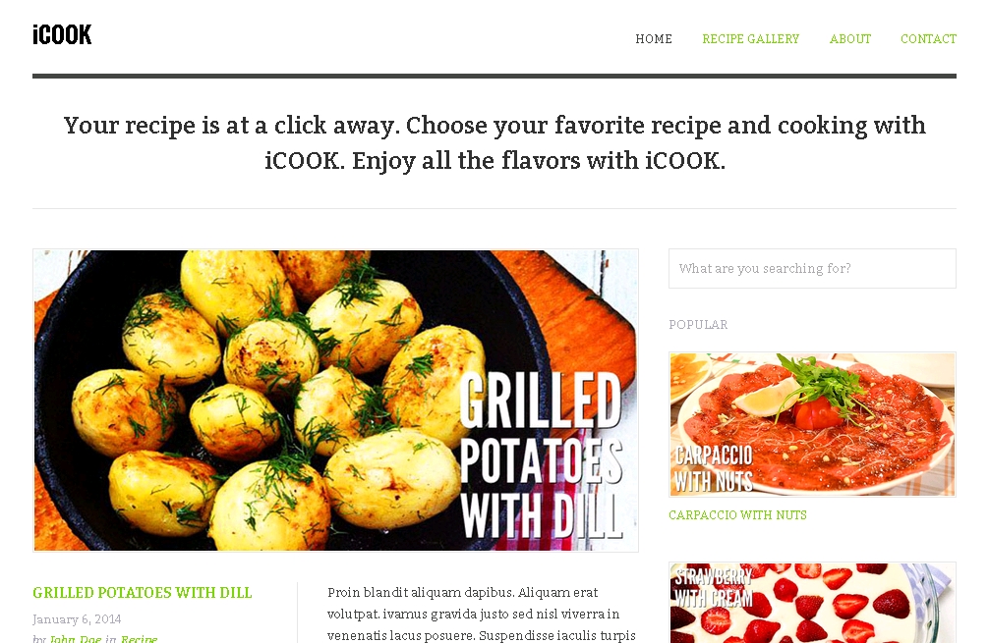
Task: Go to the RECIPE GALLERY page
Action: pos(750,39)
